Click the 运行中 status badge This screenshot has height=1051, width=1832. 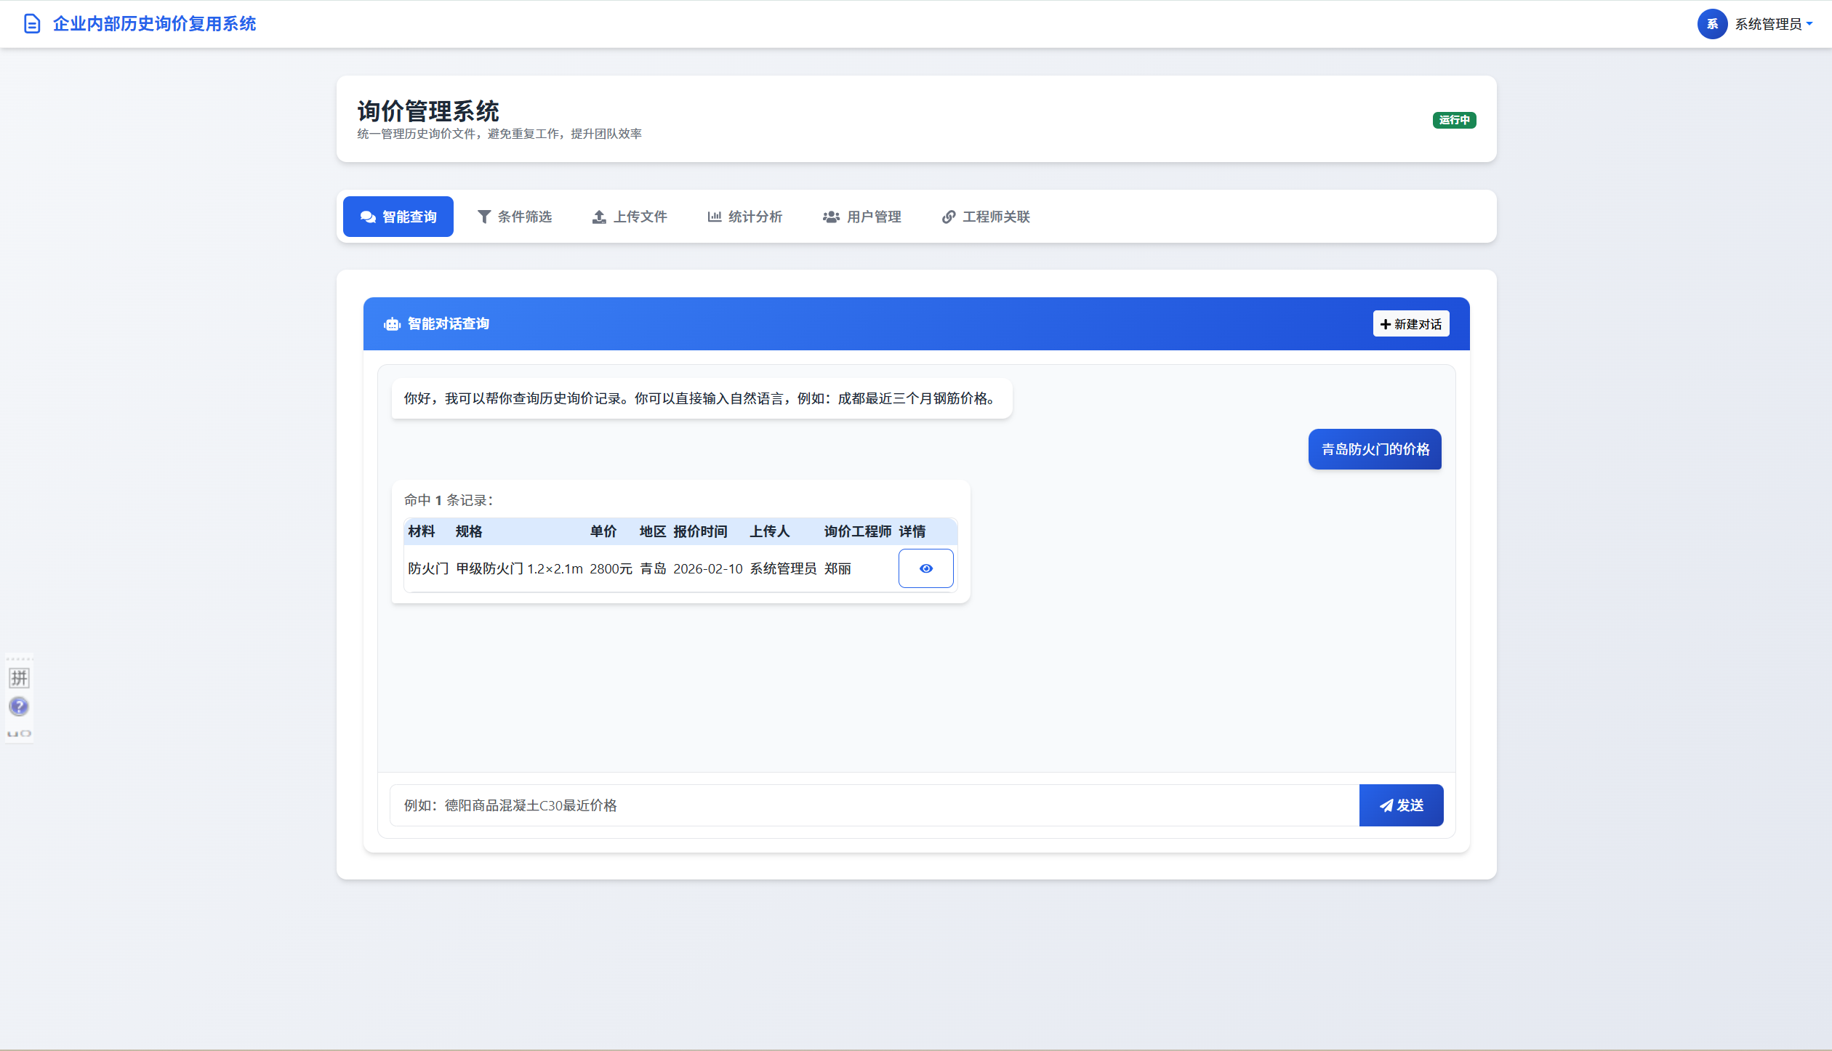[x=1454, y=120]
